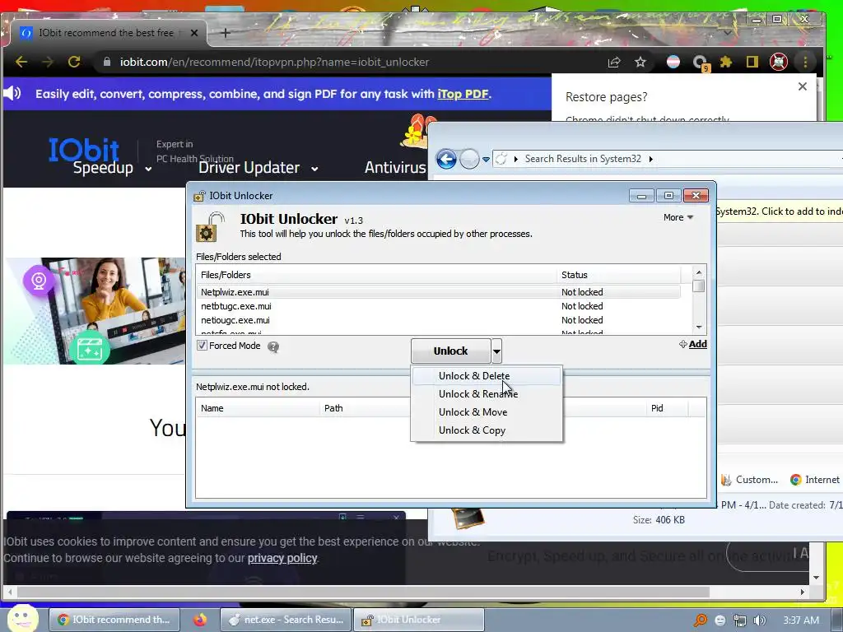Select netiougc.exe.mui file row

tap(438, 320)
